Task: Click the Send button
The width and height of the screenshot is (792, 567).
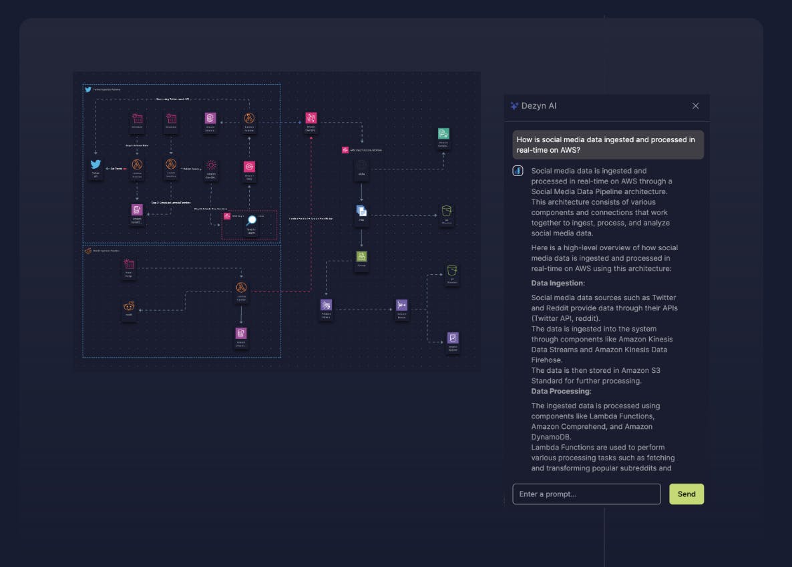Action: pyautogui.click(x=686, y=494)
